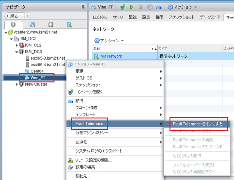The height and width of the screenshot is (180, 234).
Task: Switch to Networking navigator tab
Action: pos(69,25)
